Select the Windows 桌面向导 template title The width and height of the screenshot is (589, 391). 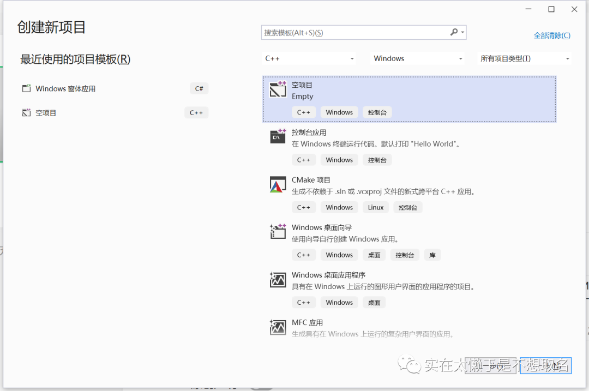click(x=321, y=227)
